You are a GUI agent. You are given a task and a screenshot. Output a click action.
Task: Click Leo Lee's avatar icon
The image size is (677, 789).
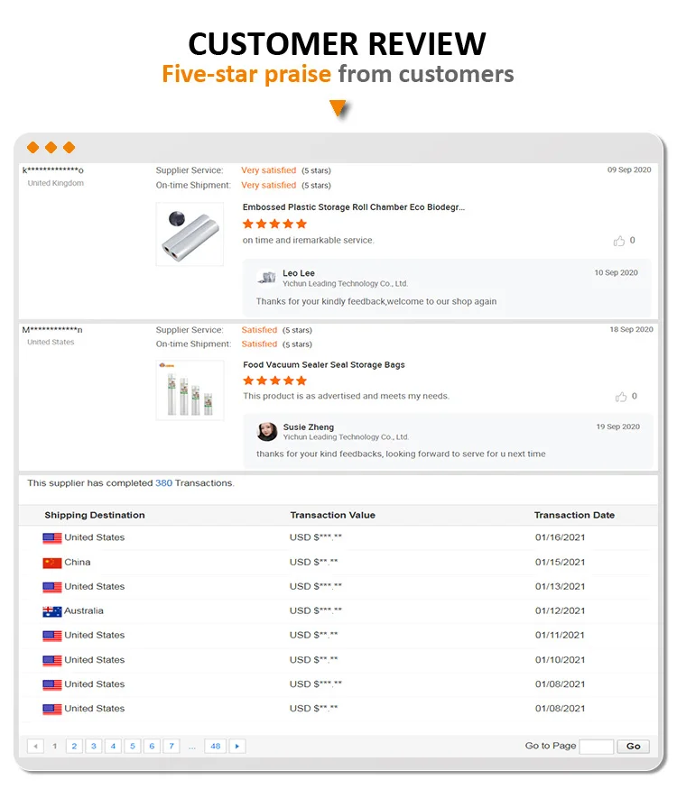pyautogui.click(x=267, y=277)
